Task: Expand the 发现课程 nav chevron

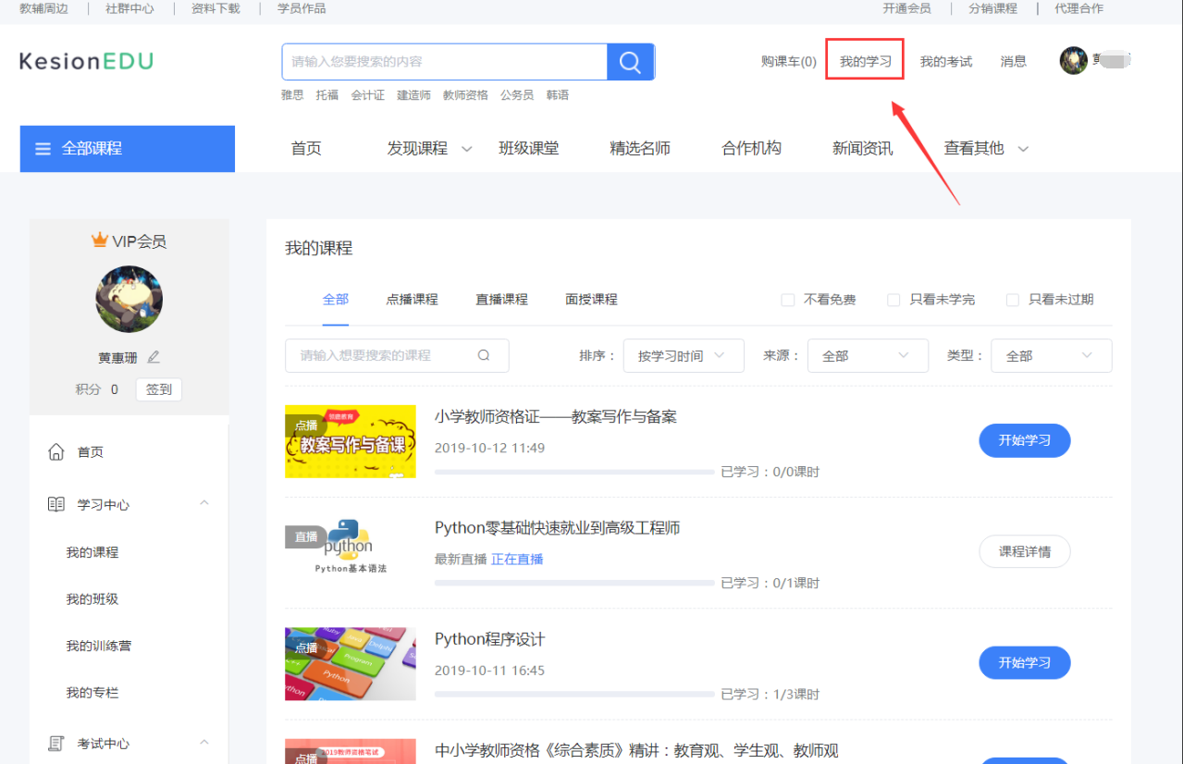Action: point(466,149)
